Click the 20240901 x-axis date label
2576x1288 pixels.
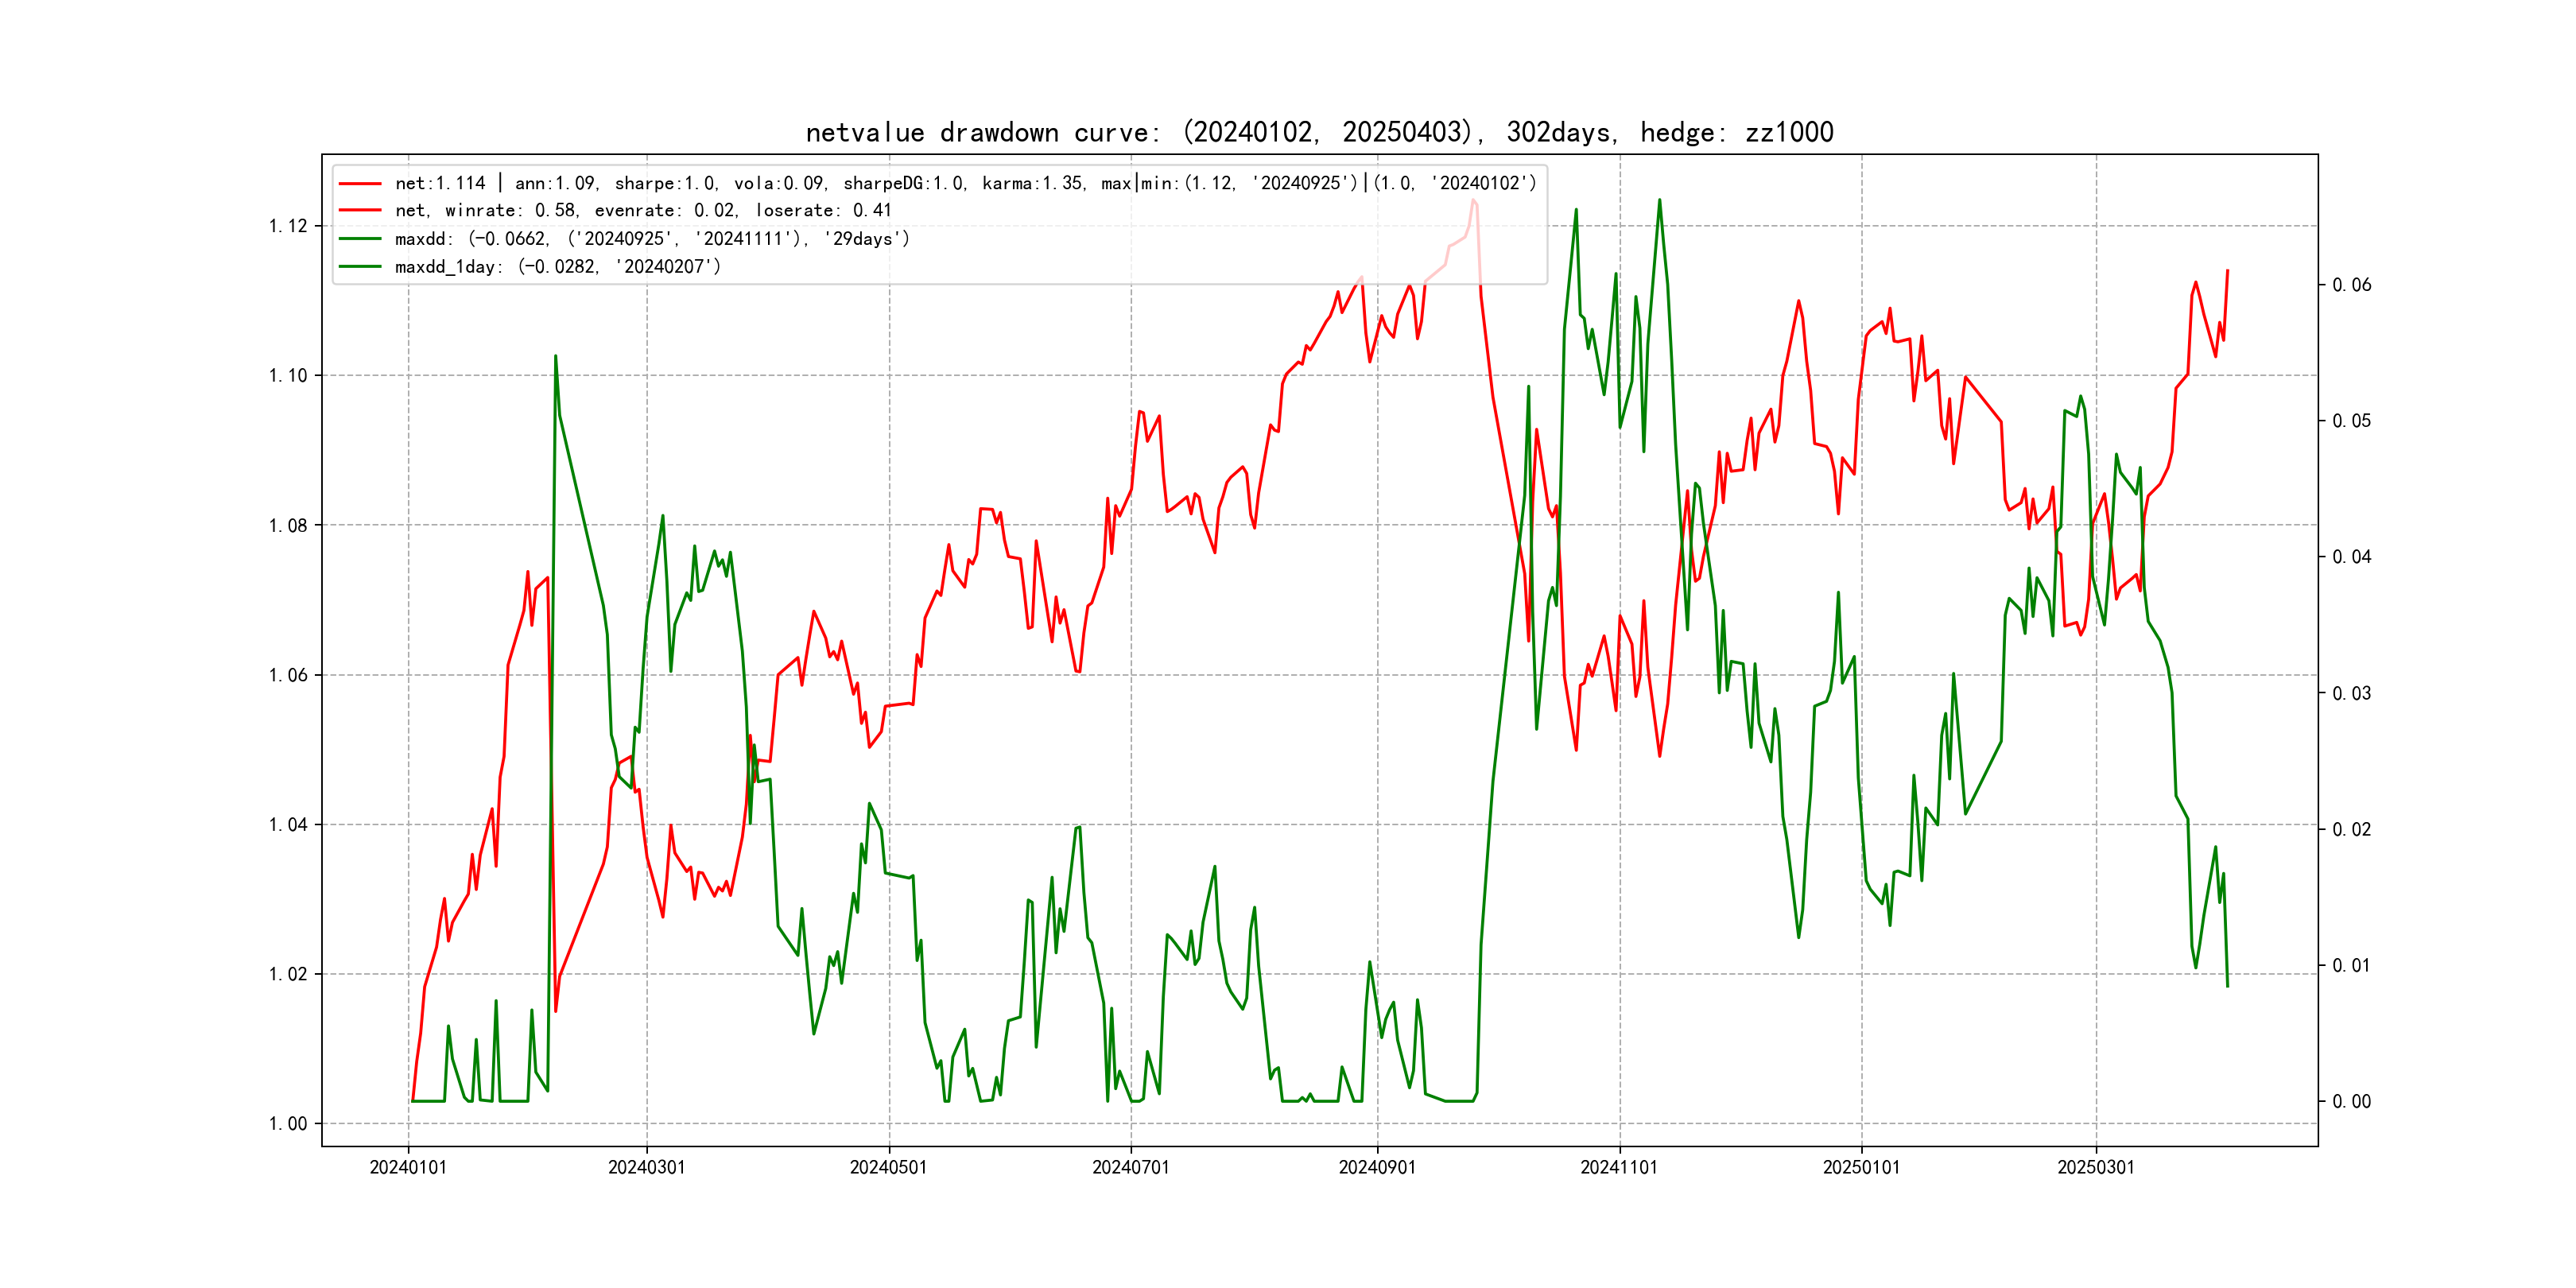click(x=1377, y=1167)
